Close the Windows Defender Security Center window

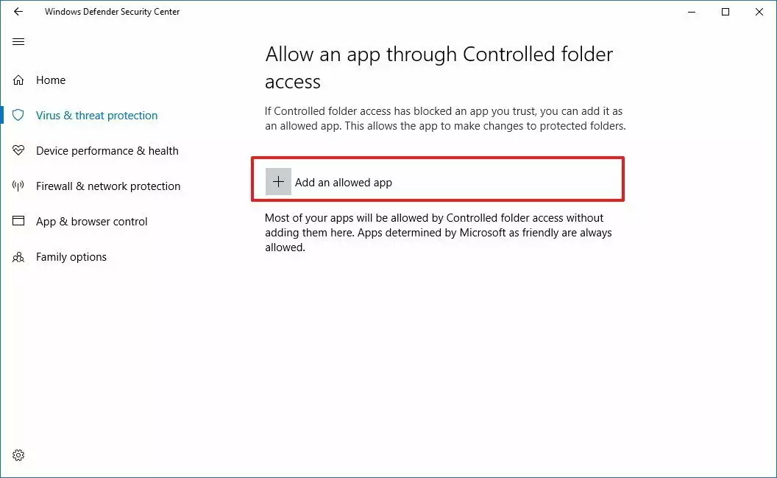tap(759, 12)
